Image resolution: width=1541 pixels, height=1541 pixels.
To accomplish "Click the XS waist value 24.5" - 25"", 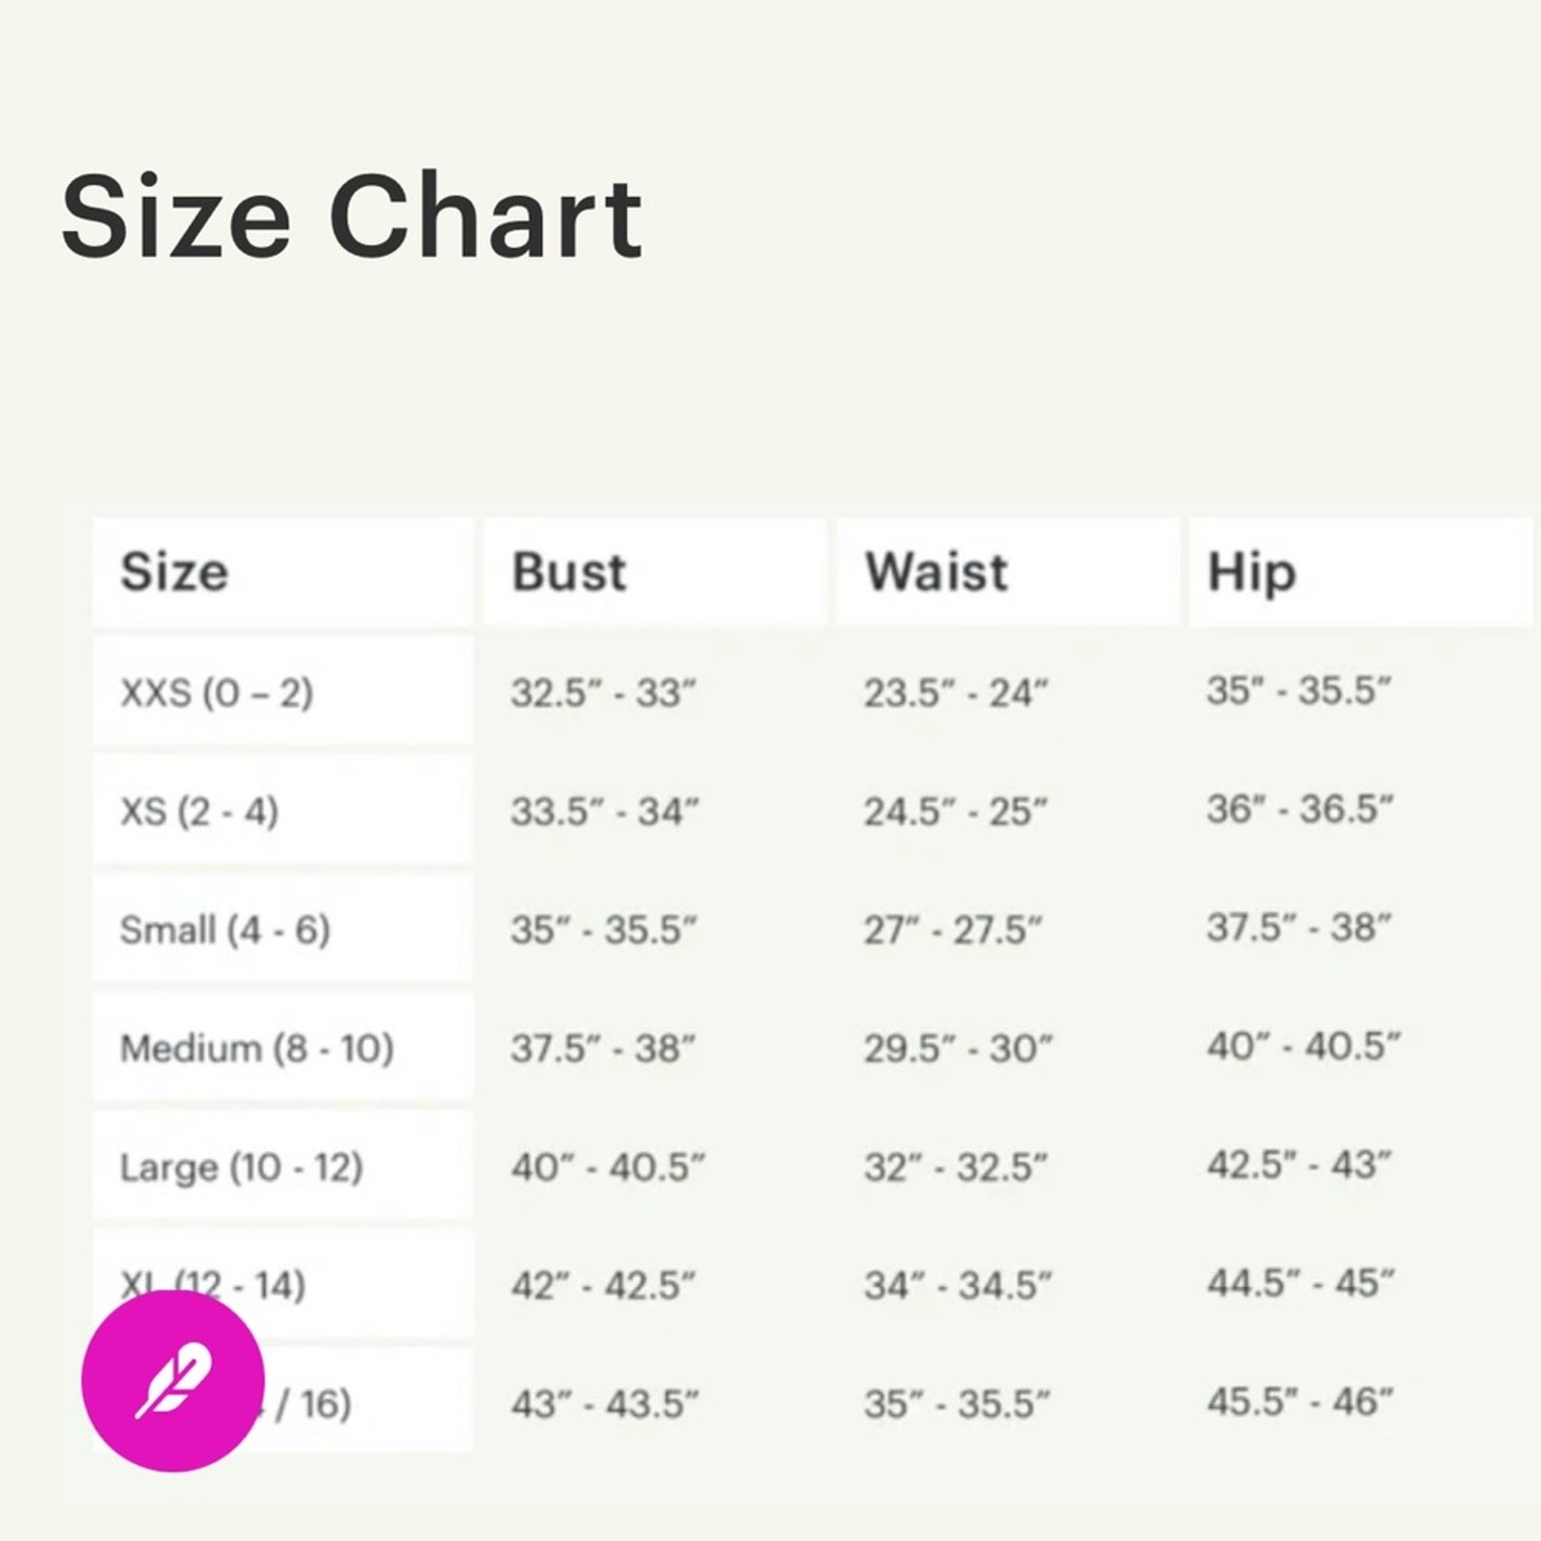I will [954, 811].
